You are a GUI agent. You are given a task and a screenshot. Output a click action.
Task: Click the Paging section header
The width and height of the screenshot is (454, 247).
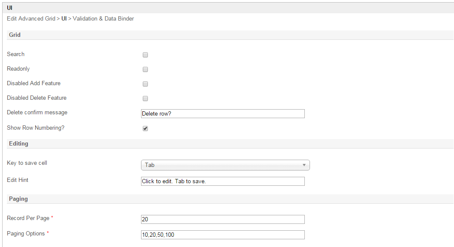[18, 199]
